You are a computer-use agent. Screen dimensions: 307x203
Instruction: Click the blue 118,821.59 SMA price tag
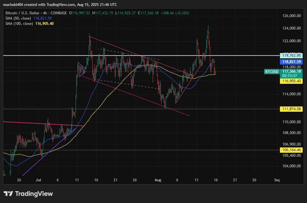[x=291, y=62]
